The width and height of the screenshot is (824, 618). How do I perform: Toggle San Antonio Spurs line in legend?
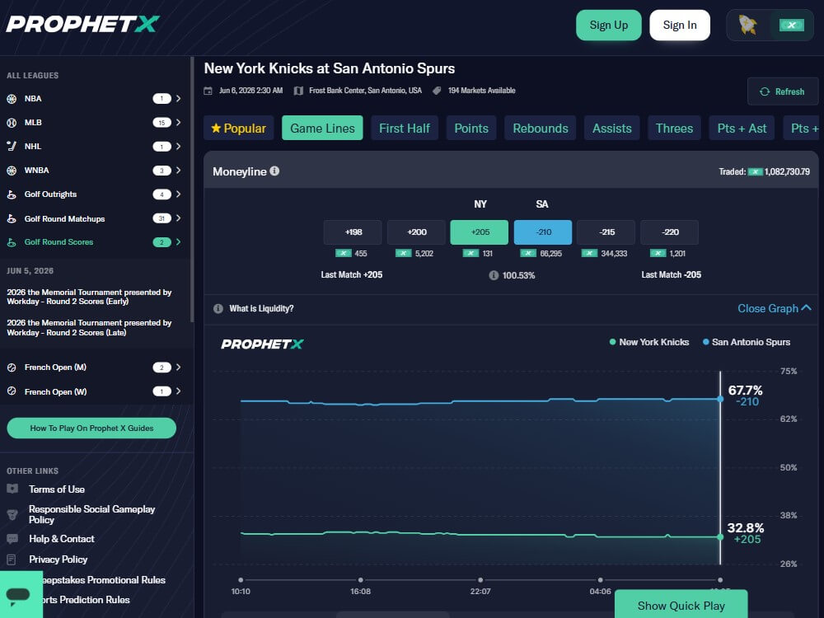point(747,342)
